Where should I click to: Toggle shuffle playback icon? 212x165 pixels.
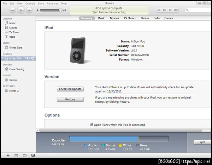[16, 155]
